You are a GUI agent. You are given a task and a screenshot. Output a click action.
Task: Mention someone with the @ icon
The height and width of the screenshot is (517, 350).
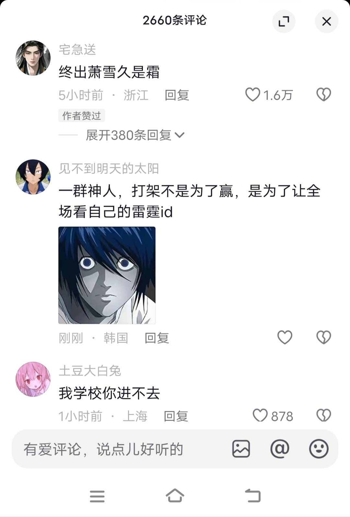tap(280, 449)
